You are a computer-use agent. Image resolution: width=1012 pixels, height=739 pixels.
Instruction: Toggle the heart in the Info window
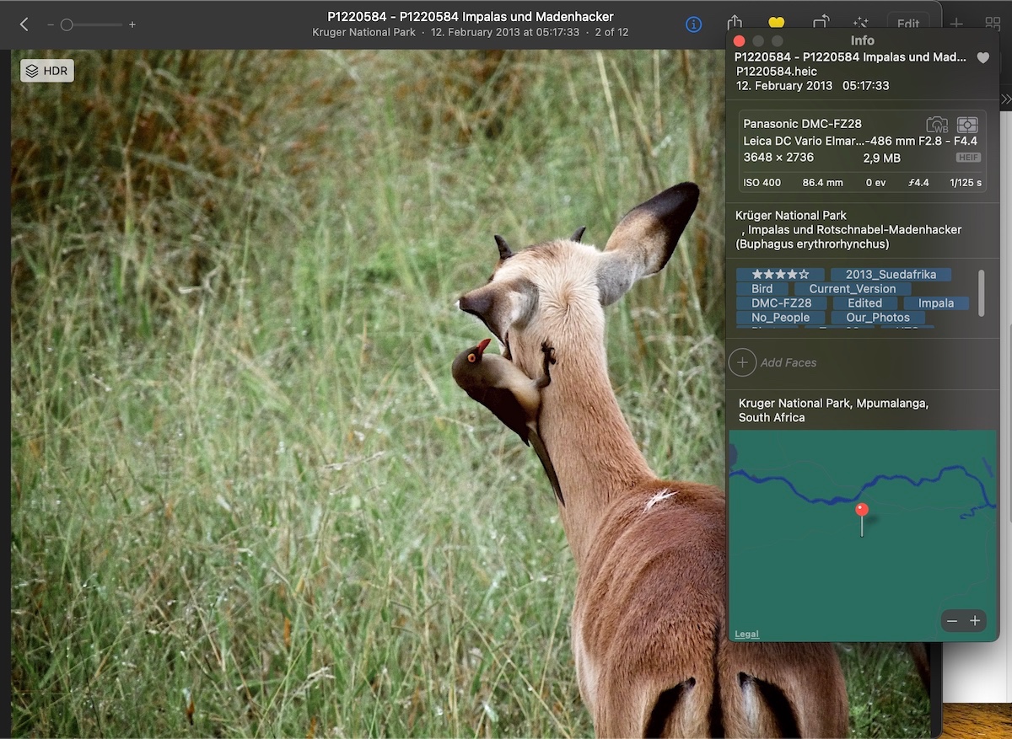tap(982, 58)
